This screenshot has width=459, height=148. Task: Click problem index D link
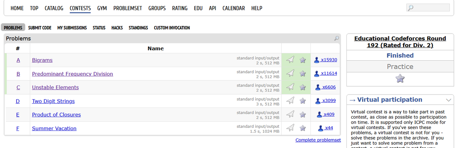(x=18, y=101)
